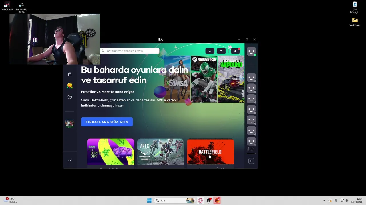Open the wishlist heart icon
The image size is (366, 205).
click(210, 51)
